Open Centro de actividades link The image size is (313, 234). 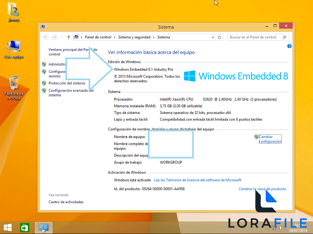(x=66, y=202)
